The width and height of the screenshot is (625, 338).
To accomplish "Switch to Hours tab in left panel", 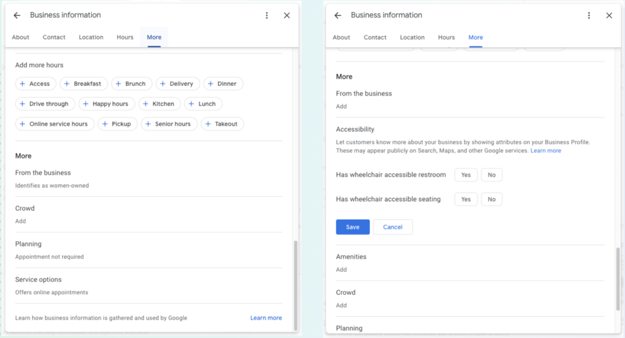I will tap(125, 37).
